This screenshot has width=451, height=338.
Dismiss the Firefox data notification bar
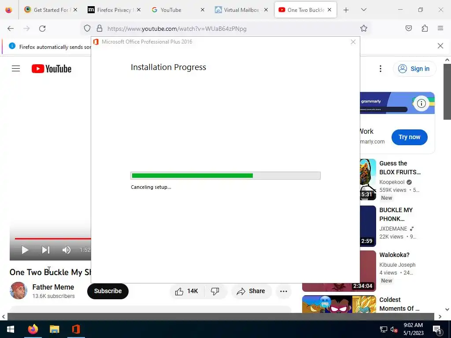[440, 46]
